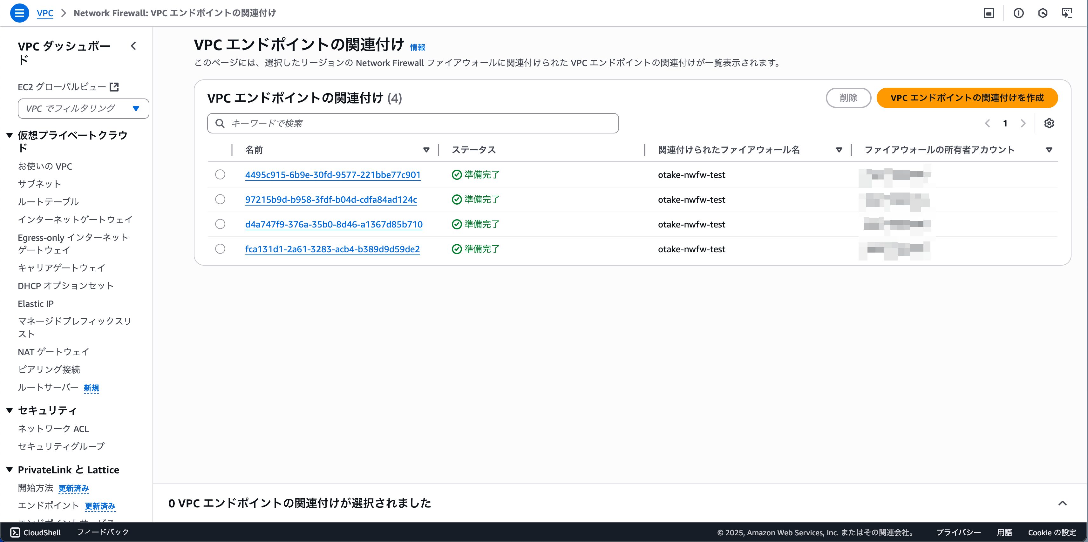This screenshot has height=542, width=1088.
Task: Open Cookie の設定 footer link
Action: click(x=1052, y=532)
